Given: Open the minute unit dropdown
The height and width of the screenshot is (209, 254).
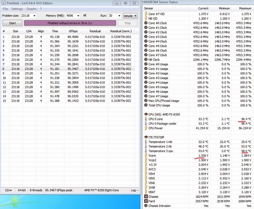Looking at the screenshot, I should coord(130,16).
